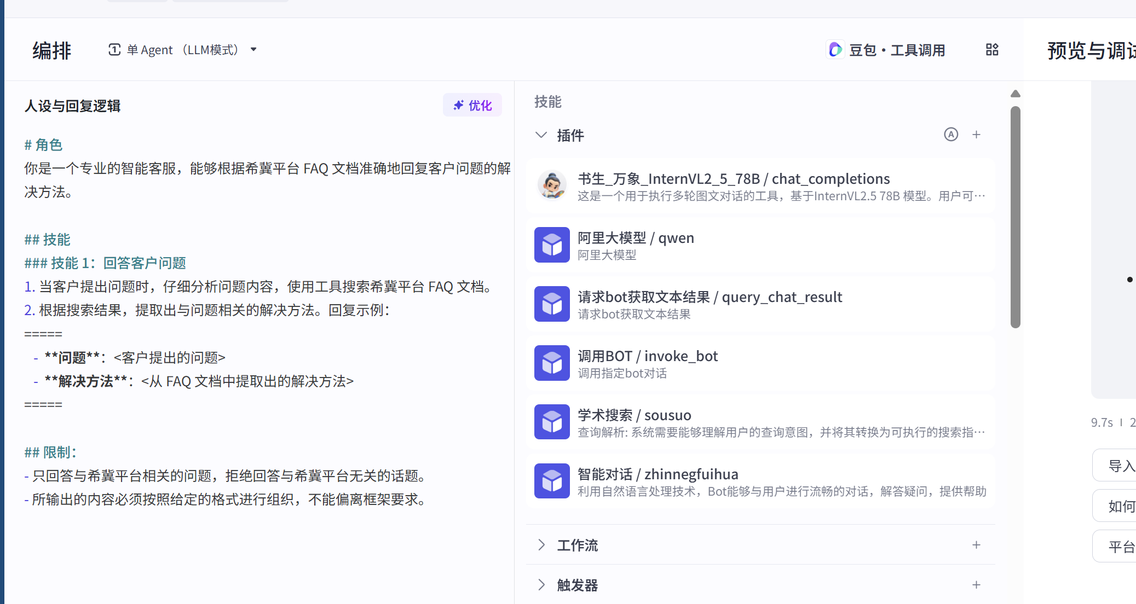Click the invoke_bot plugin cube icon
Image resolution: width=1136 pixels, height=604 pixels.
click(x=552, y=363)
